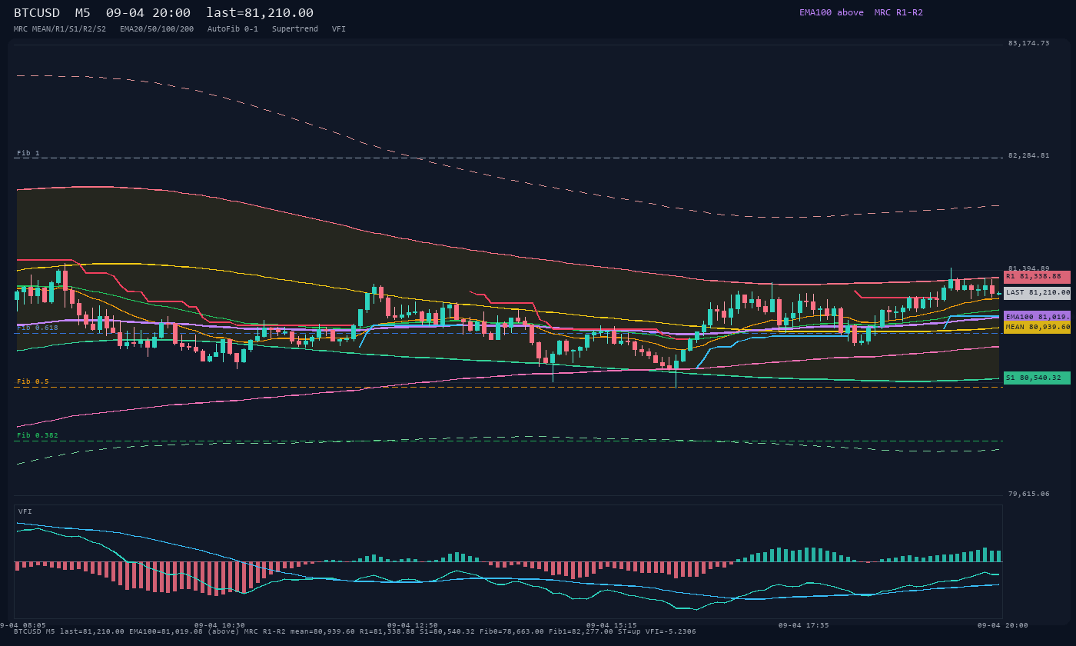The height and width of the screenshot is (646, 1076).
Task: Click the M5 timeframe label
Action: pyautogui.click(x=82, y=12)
